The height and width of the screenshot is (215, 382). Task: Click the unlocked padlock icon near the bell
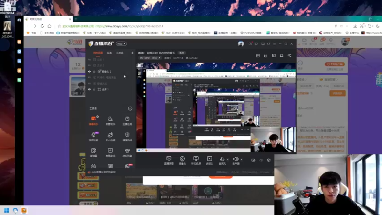coord(265,55)
